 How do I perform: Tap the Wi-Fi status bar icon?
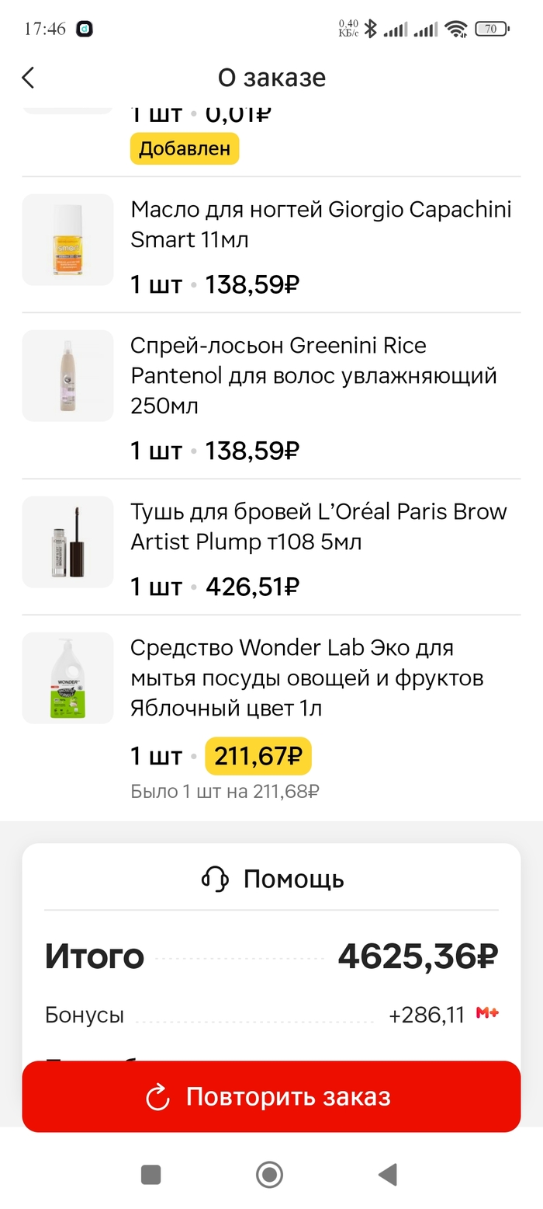(x=456, y=30)
